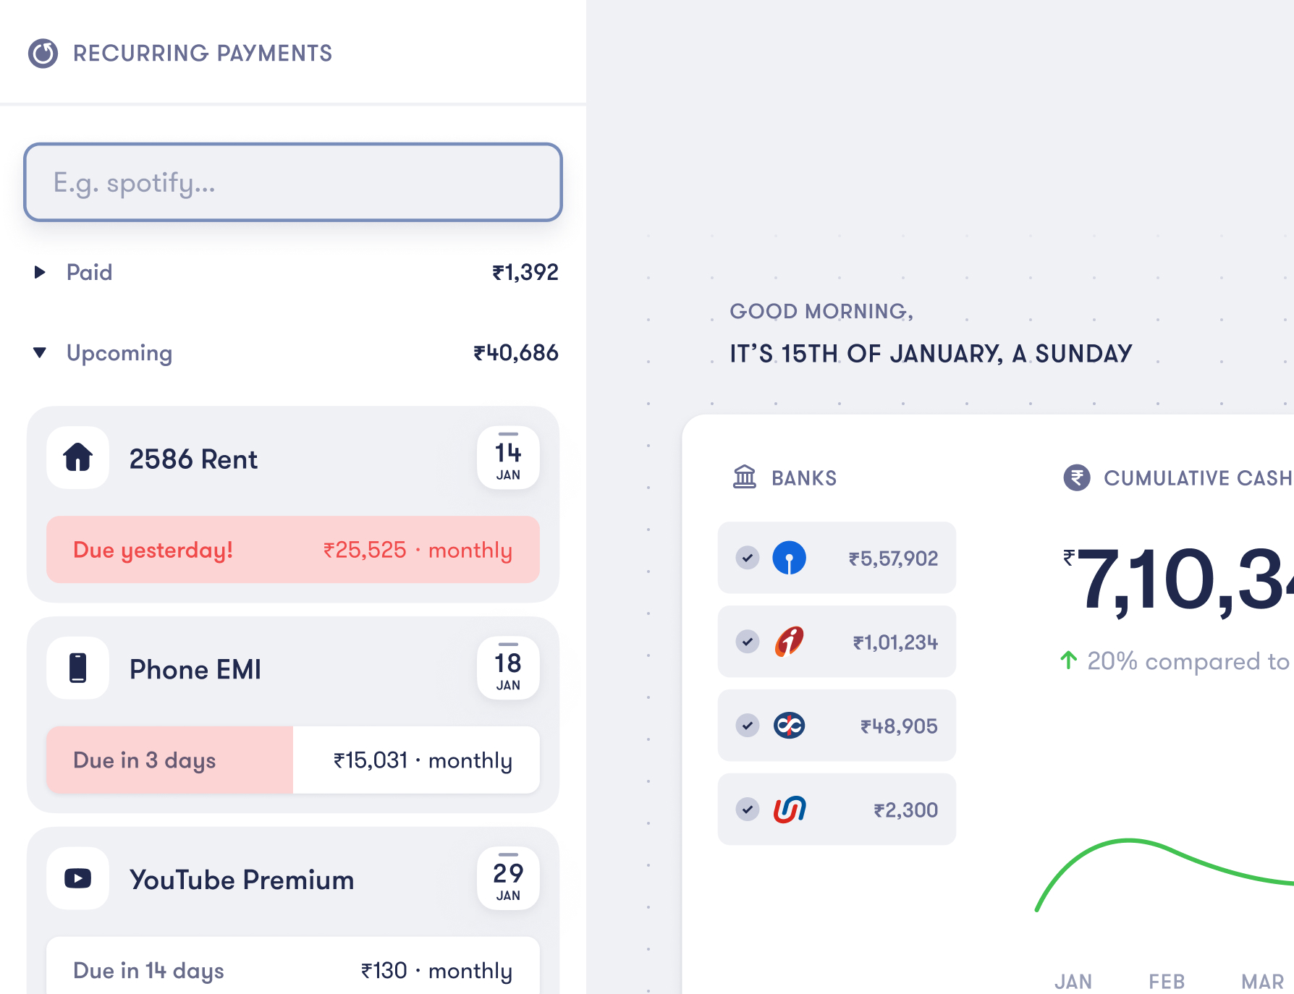This screenshot has width=1294, height=994.
Task: Click the 'Due in 14 days' status bar
Action: [293, 965]
